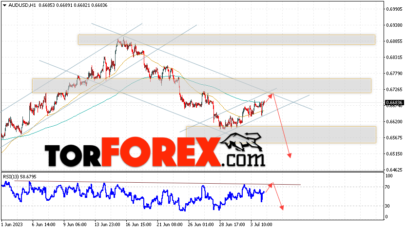This screenshot has width=406, height=230.
Task: Click the red upward arrowhead in RSI panel
Action: (271, 185)
